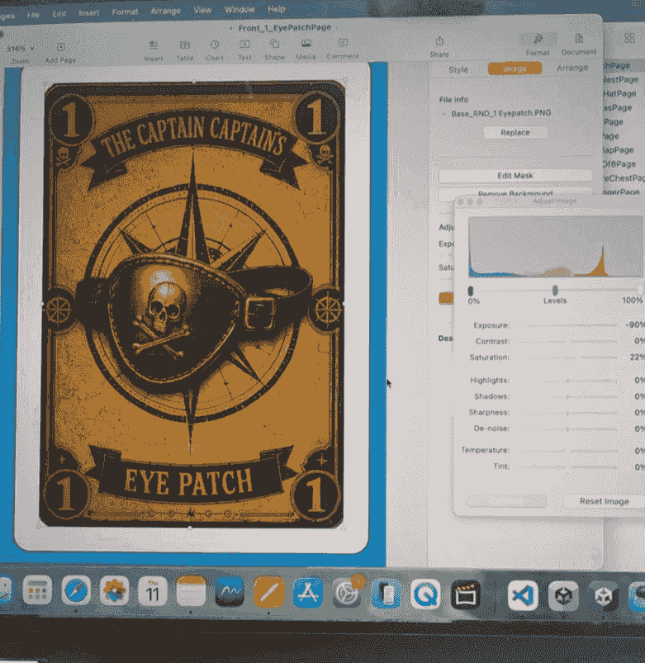645x663 pixels.
Task: Open the Format inspector paintbrush icon
Action: click(x=538, y=40)
